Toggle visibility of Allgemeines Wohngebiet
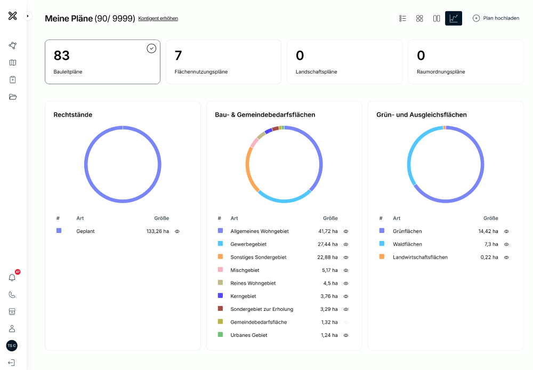Viewport: 533px width, 370px height. [x=346, y=231]
